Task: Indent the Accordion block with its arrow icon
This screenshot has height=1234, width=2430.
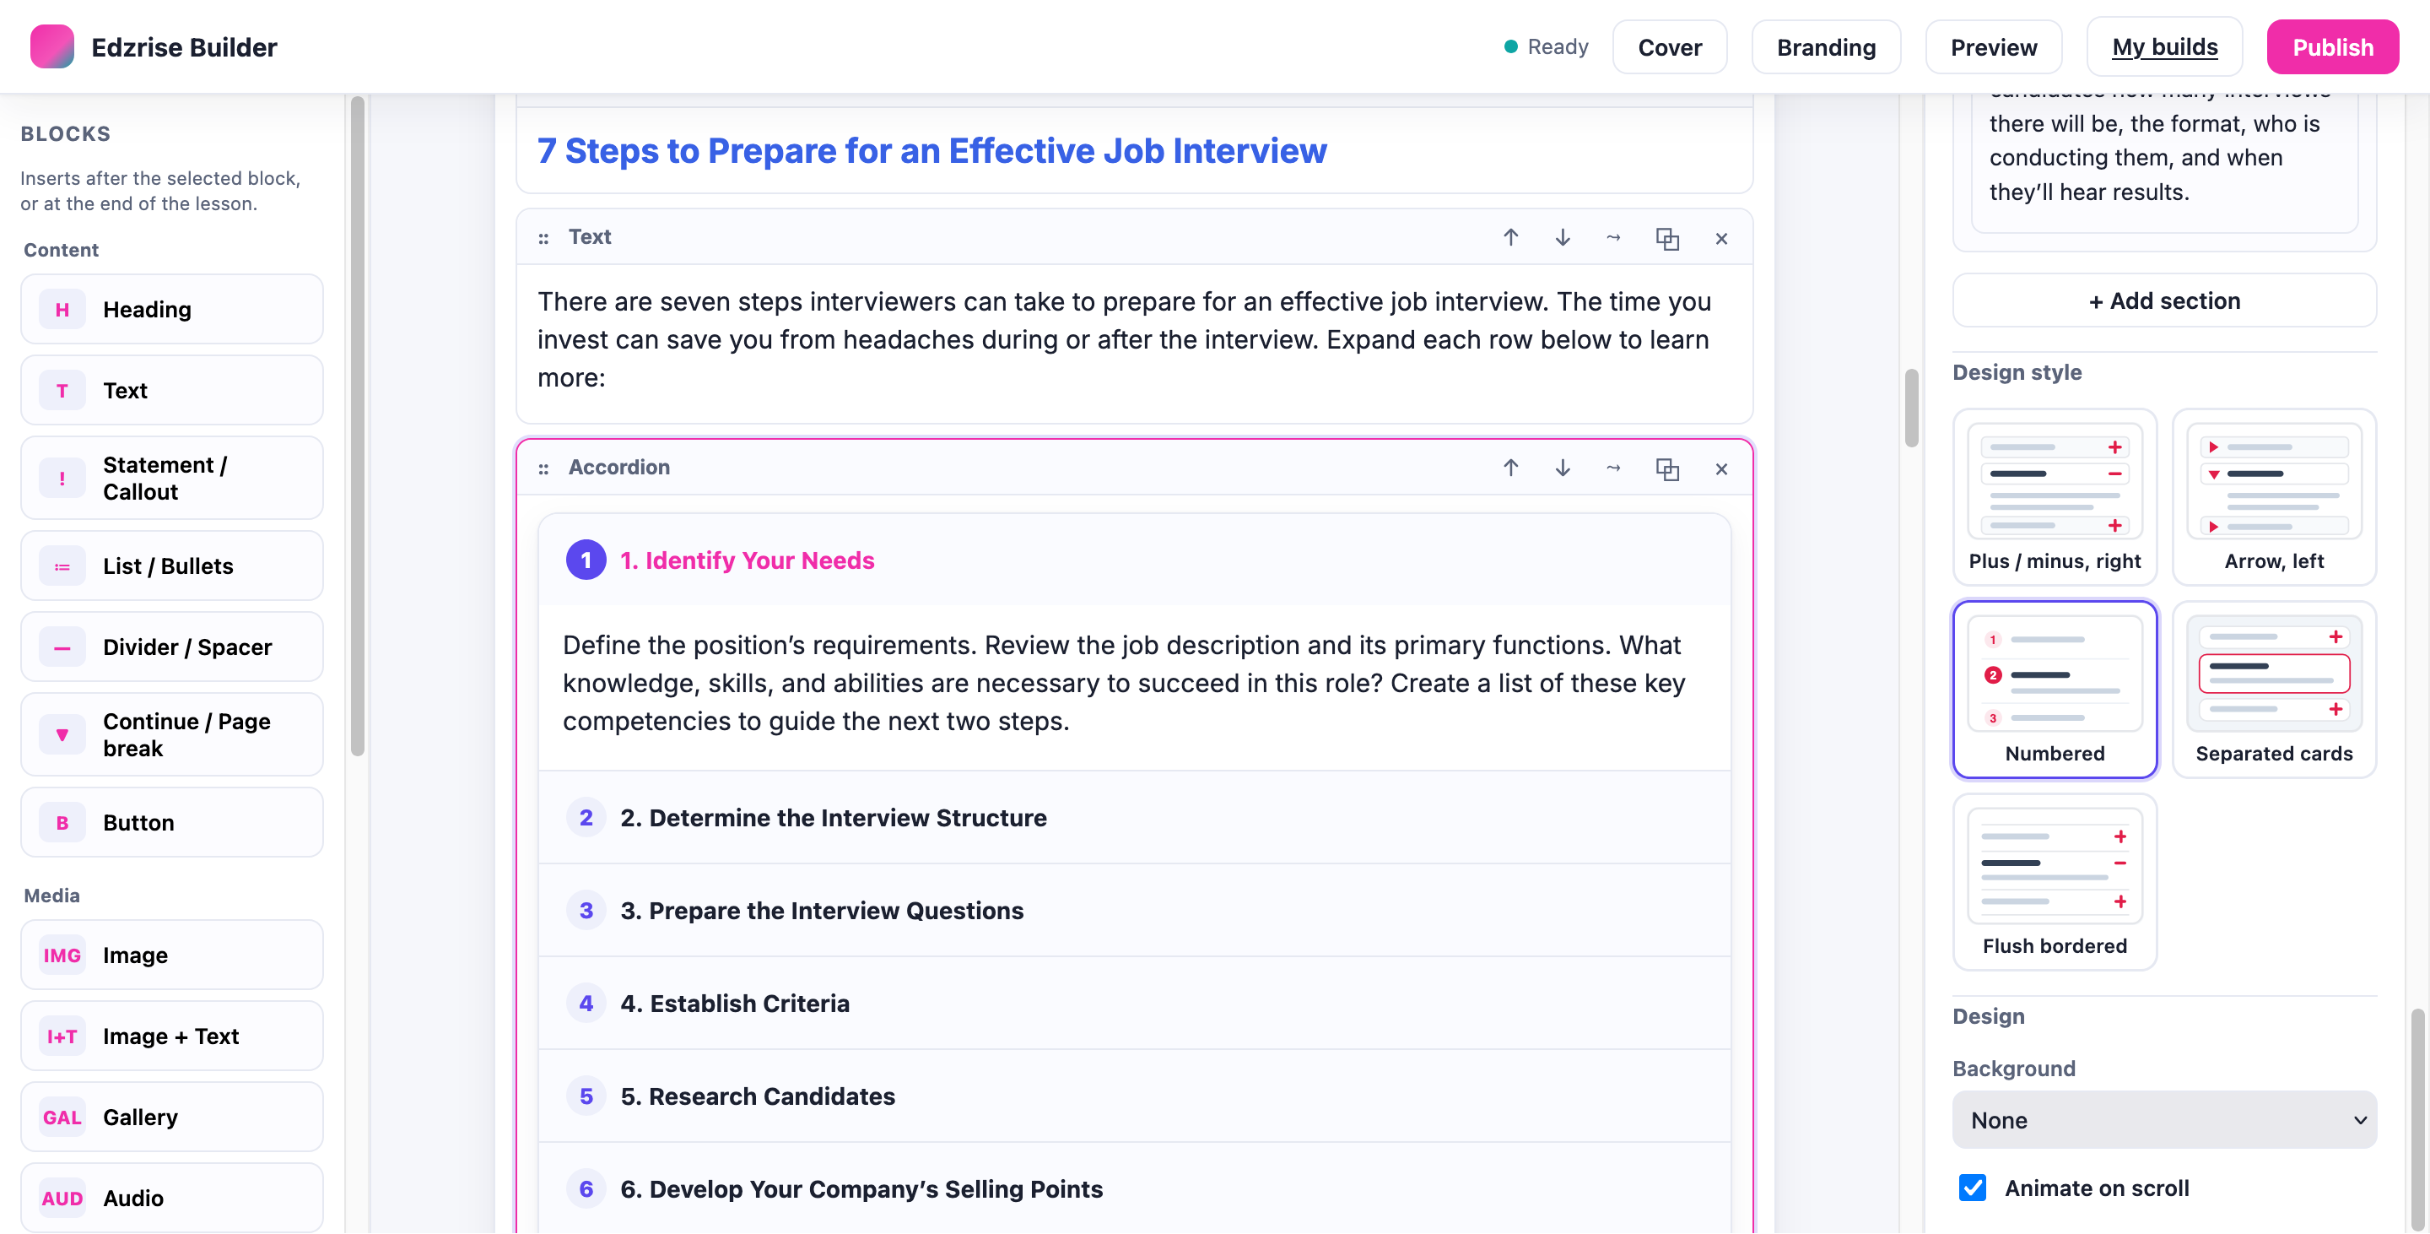Action: point(1613,468)
